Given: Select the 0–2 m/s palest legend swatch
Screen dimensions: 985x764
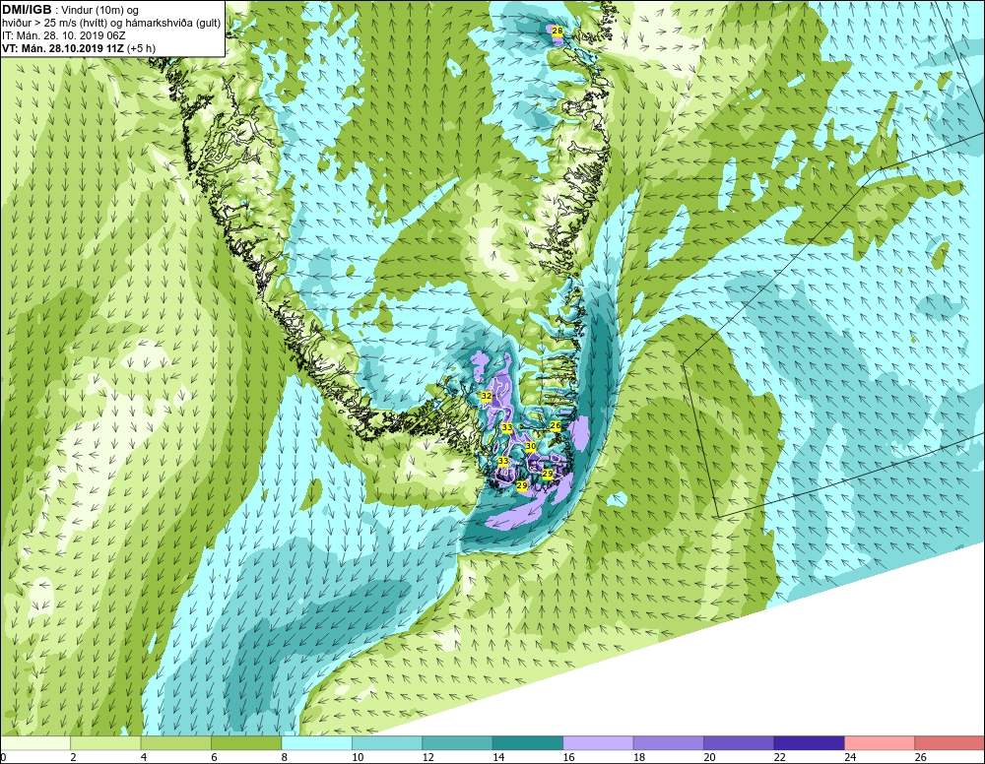Looking at the screenshot, I should click(x=35, y=743).
